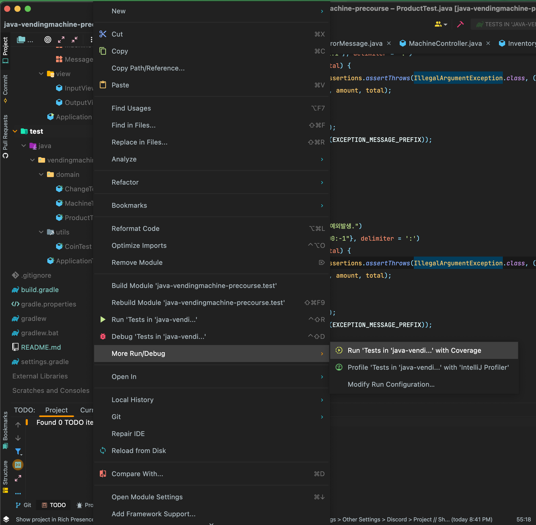Click the locate target icon in Project toolbar
536x525 pixels.
[x=48, y=40]
